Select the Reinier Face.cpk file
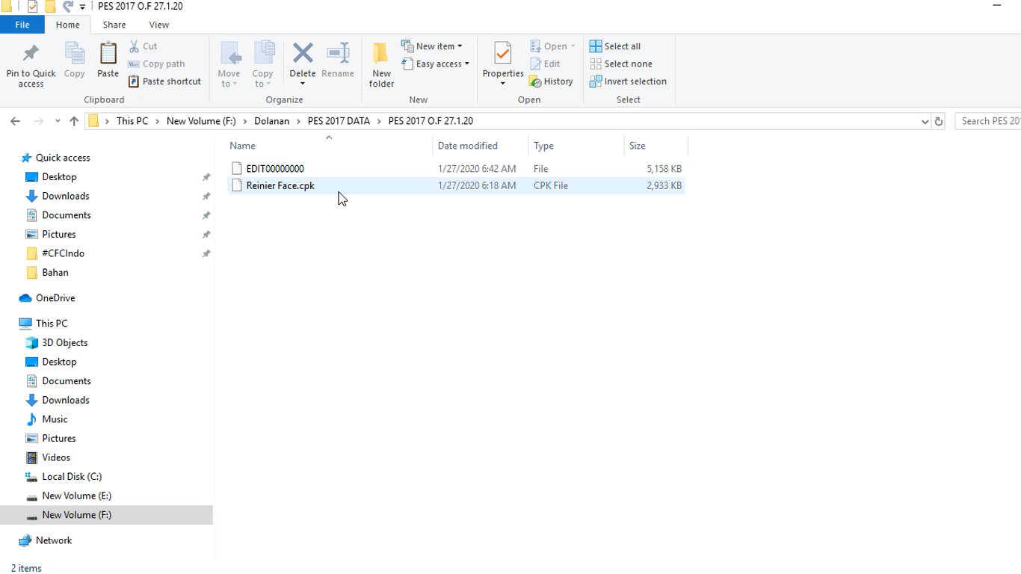The height and width of the screenshot is (574, 1021). coord(280,185)
